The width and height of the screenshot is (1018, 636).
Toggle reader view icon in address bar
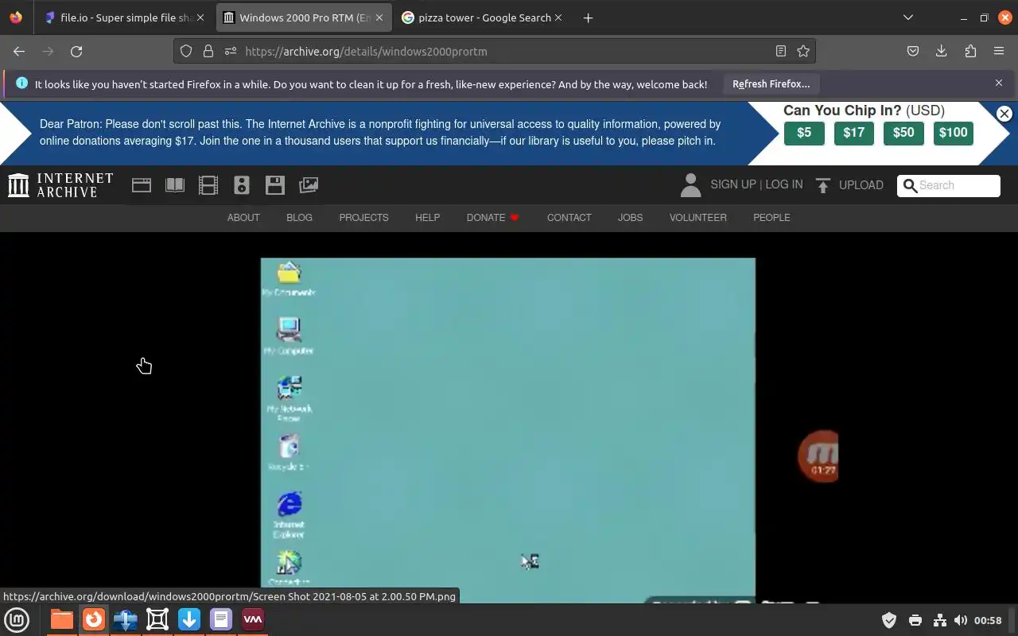click(x=781, y=51)
